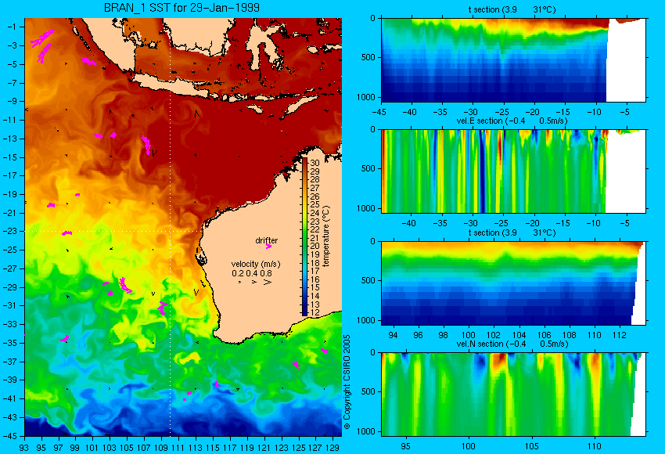Click the 't section' title above the latitude plot

(x=512, y=9)
